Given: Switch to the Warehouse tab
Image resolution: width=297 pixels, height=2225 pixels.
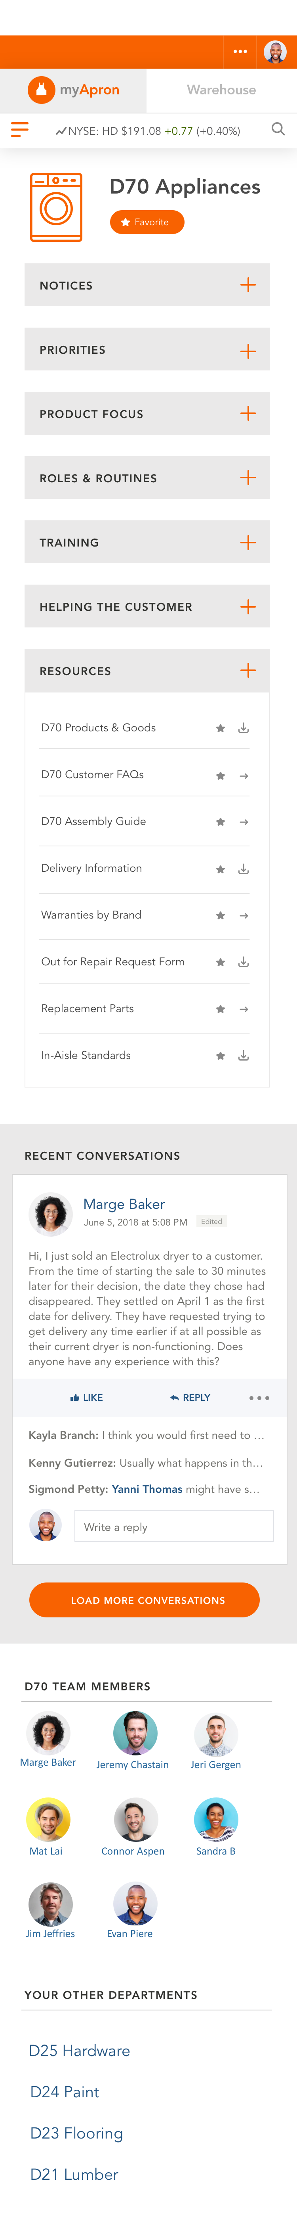Looking at the screenshot, I should (221, 90).
